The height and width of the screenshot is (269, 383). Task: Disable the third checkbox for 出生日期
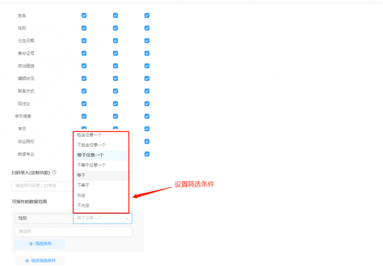(147, 40)
